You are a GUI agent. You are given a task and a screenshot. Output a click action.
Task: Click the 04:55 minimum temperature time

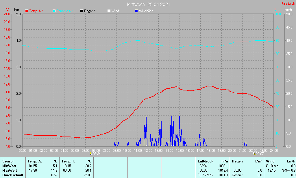click(x=33, y=166)
